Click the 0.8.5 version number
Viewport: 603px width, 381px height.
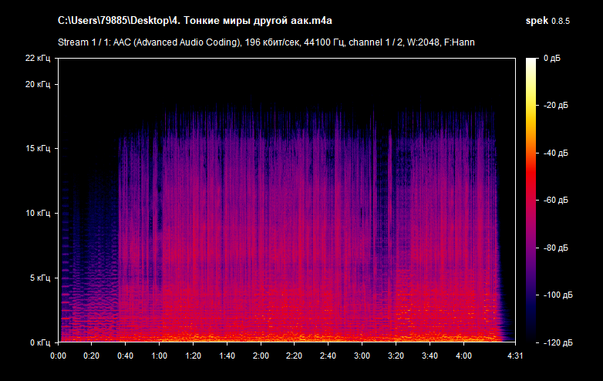pos(571,20)
